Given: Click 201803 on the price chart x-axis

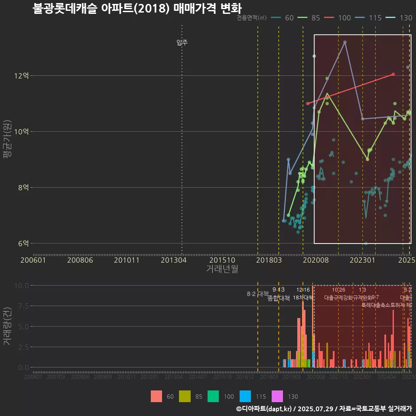Looking at the screenshot, I should point(269,260).
